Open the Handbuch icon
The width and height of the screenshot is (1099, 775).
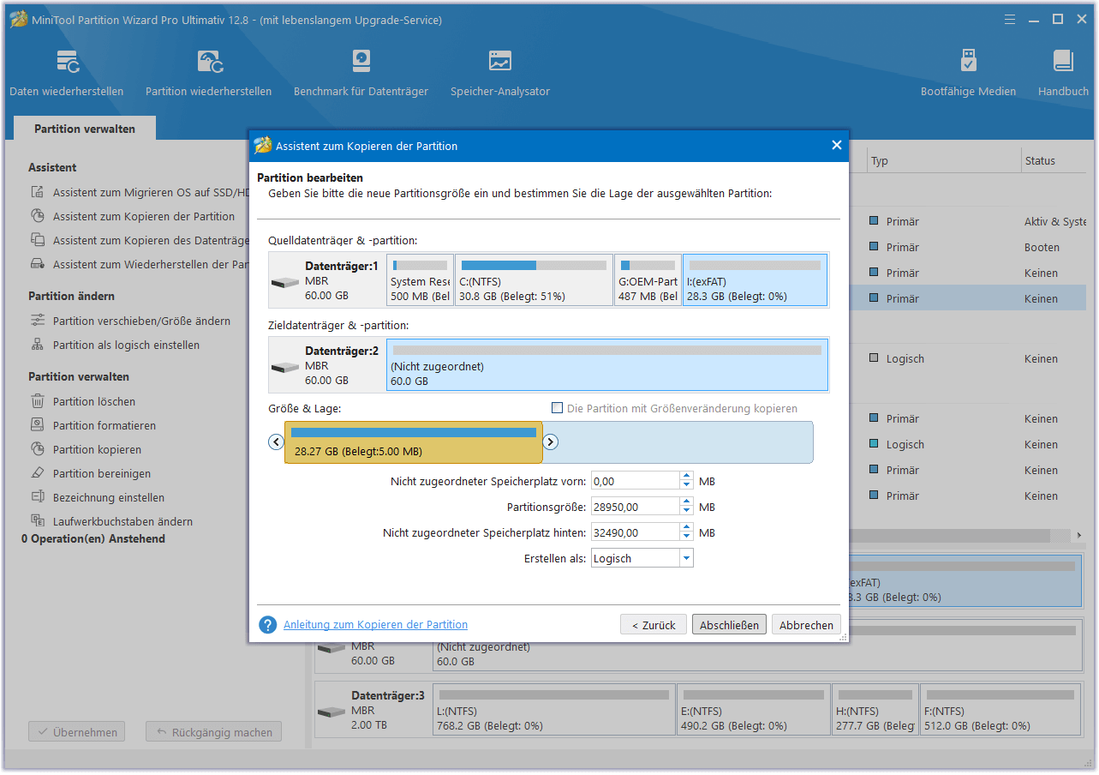[x=1063, y=62]
